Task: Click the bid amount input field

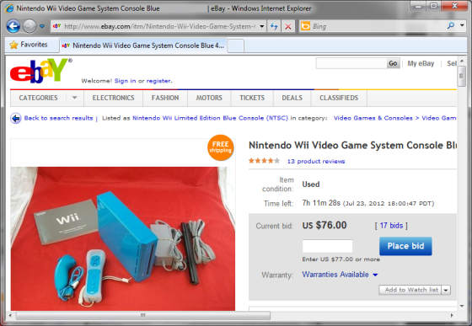Action: (x=328, y=246)
